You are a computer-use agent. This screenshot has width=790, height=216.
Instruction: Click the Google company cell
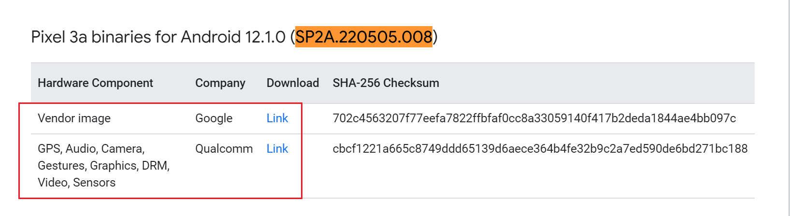[x=214, y=118]
